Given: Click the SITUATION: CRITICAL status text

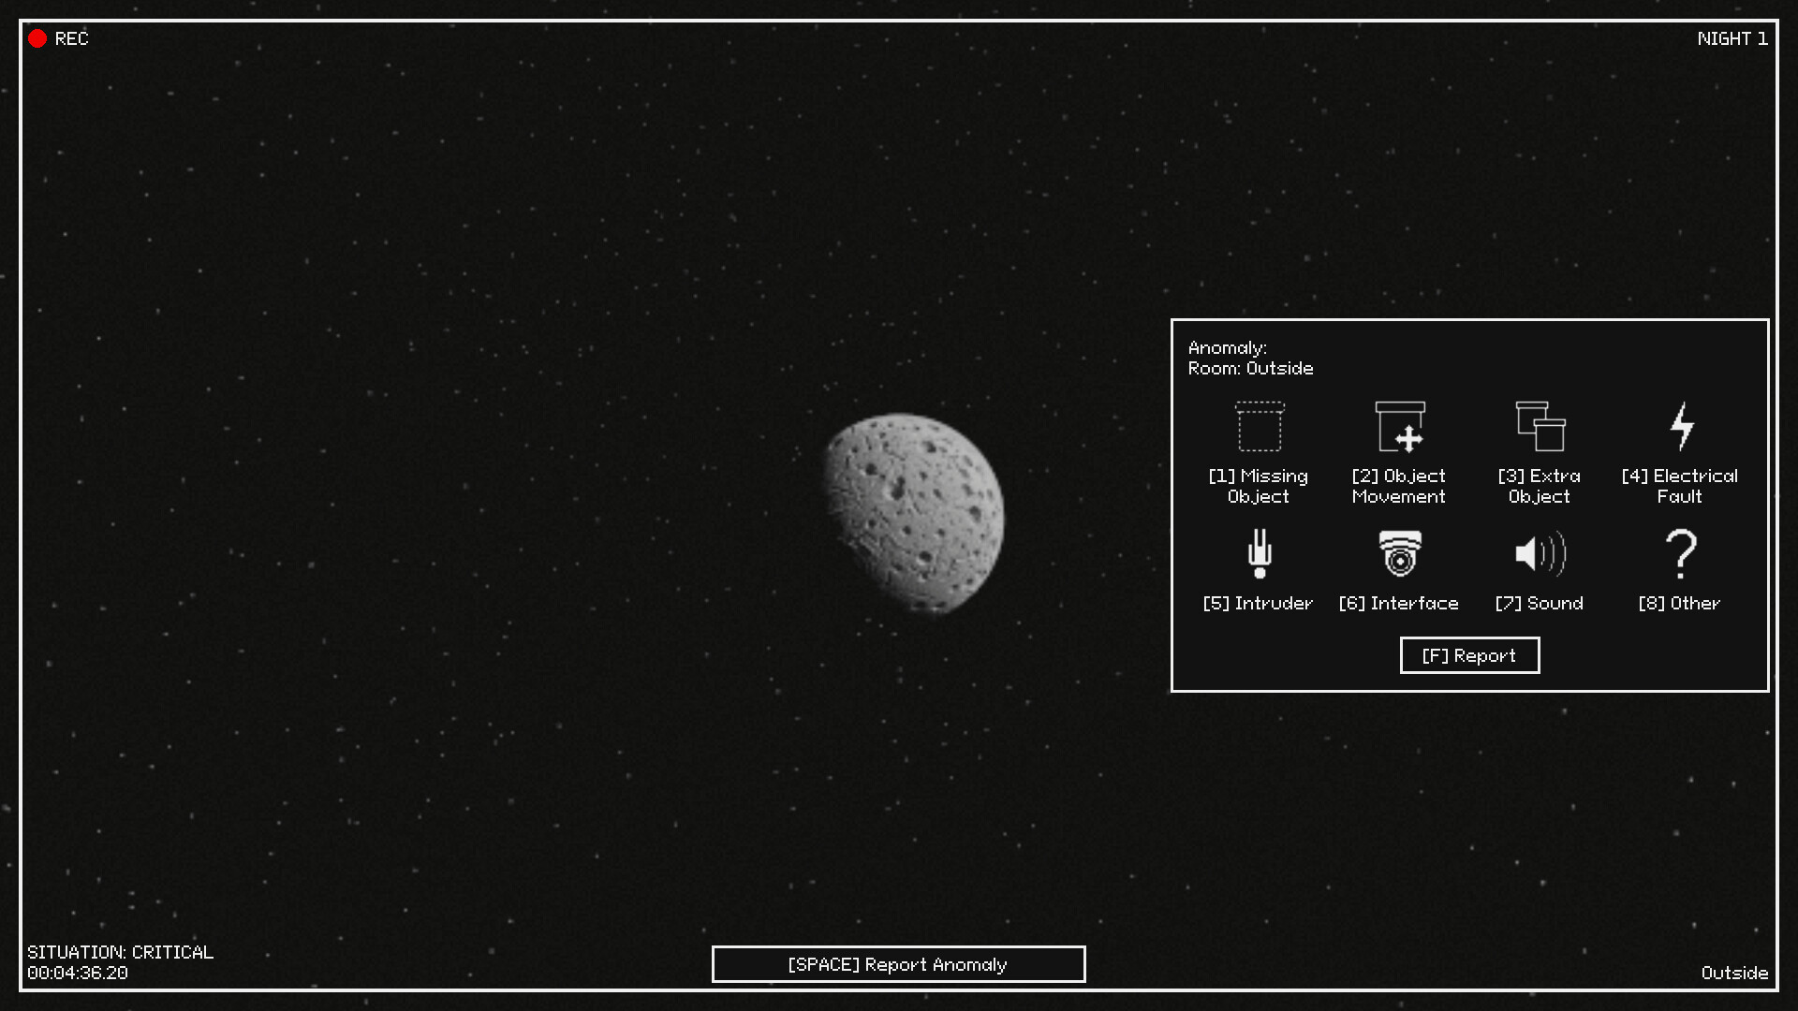Looking at the screenshot, I should 120,952.
